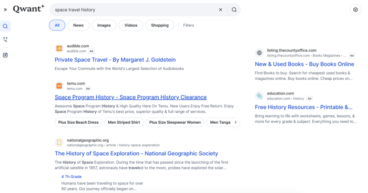Open Private Space Travel by Margaret J. Goldstein
368x193 pixels.
(x=115, y=60)
